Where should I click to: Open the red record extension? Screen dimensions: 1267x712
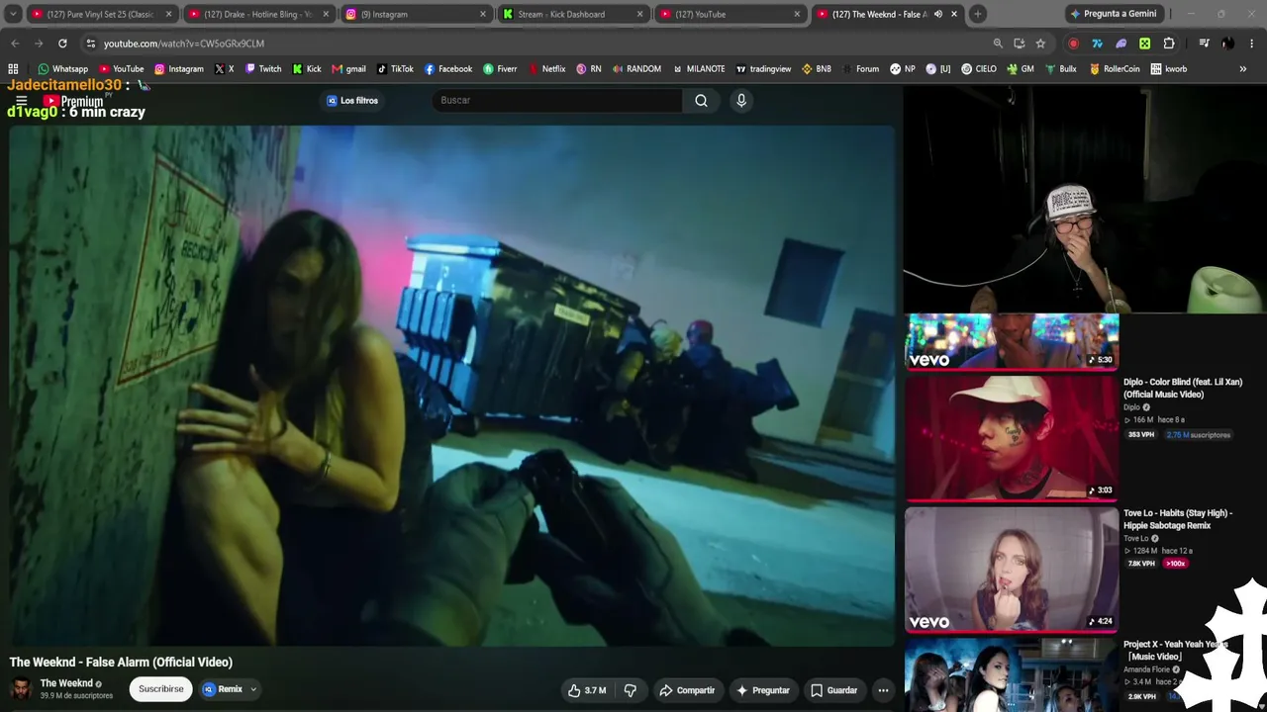(1074, 44)
